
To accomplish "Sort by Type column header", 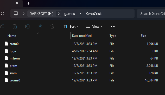I will (x=113, y=36).
